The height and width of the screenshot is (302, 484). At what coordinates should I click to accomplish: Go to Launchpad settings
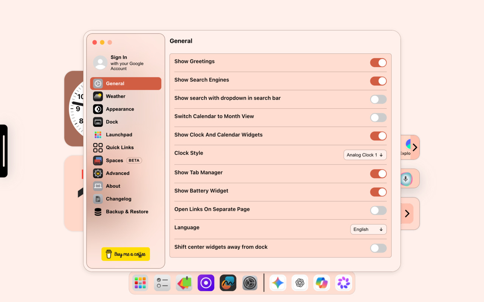tap(126, 135)
